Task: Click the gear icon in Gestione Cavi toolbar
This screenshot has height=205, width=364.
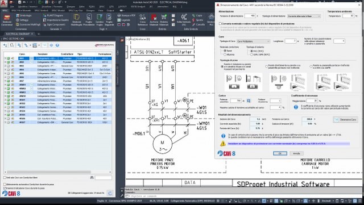Action: pyautogui.click(x=51, y=45)
